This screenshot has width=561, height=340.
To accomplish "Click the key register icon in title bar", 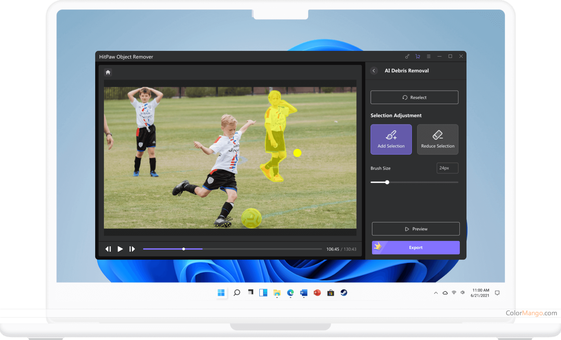I will click(x=407, y=57).
